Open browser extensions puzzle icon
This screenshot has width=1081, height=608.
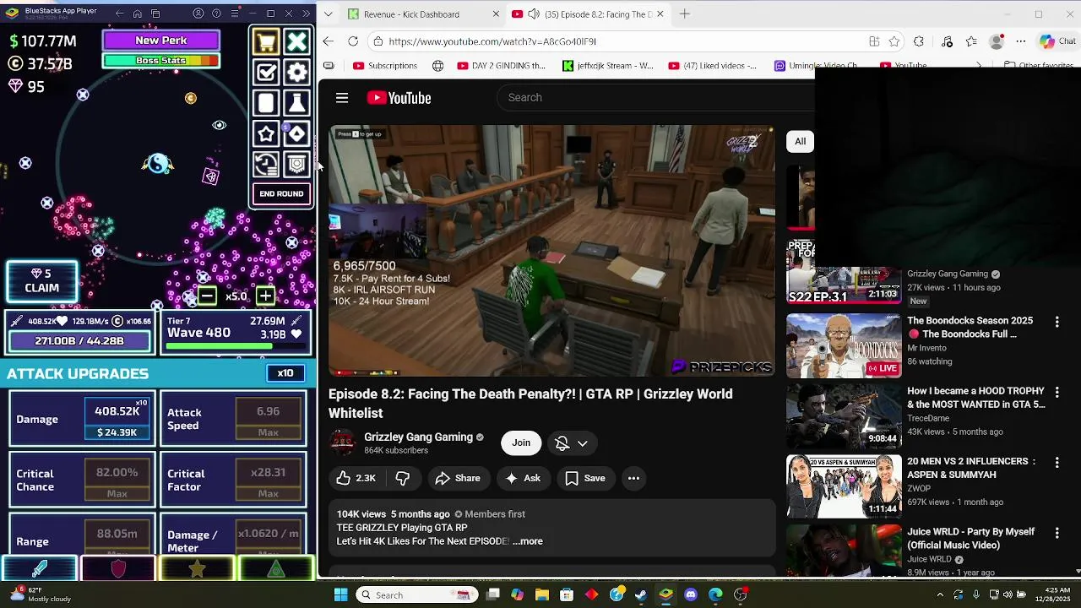click(x=919, y=41)
